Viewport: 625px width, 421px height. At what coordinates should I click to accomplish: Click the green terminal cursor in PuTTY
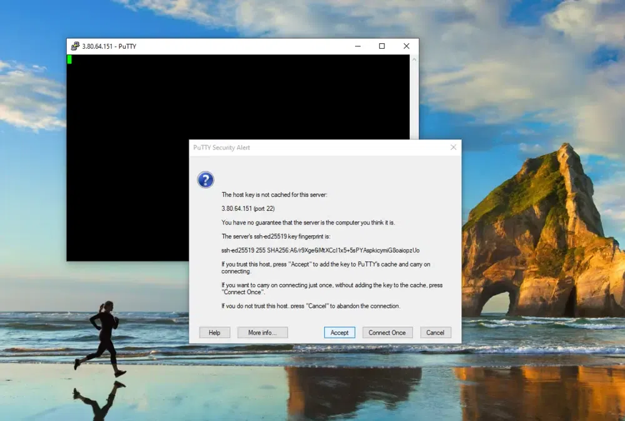tap(69, 59)
